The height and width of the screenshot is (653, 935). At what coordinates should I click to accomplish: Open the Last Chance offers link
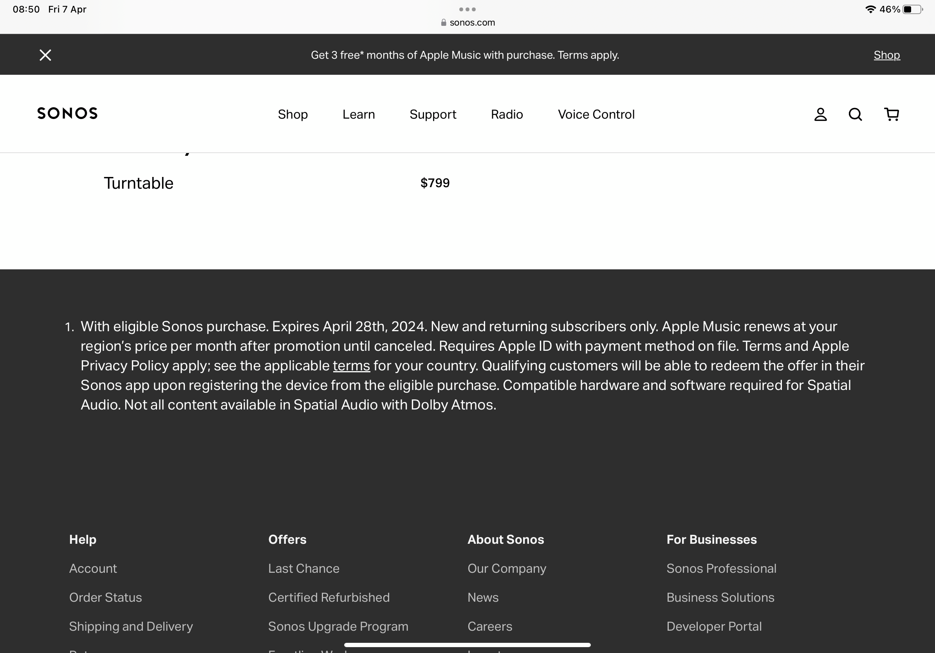pyautogui.click(x=303, y=568)
